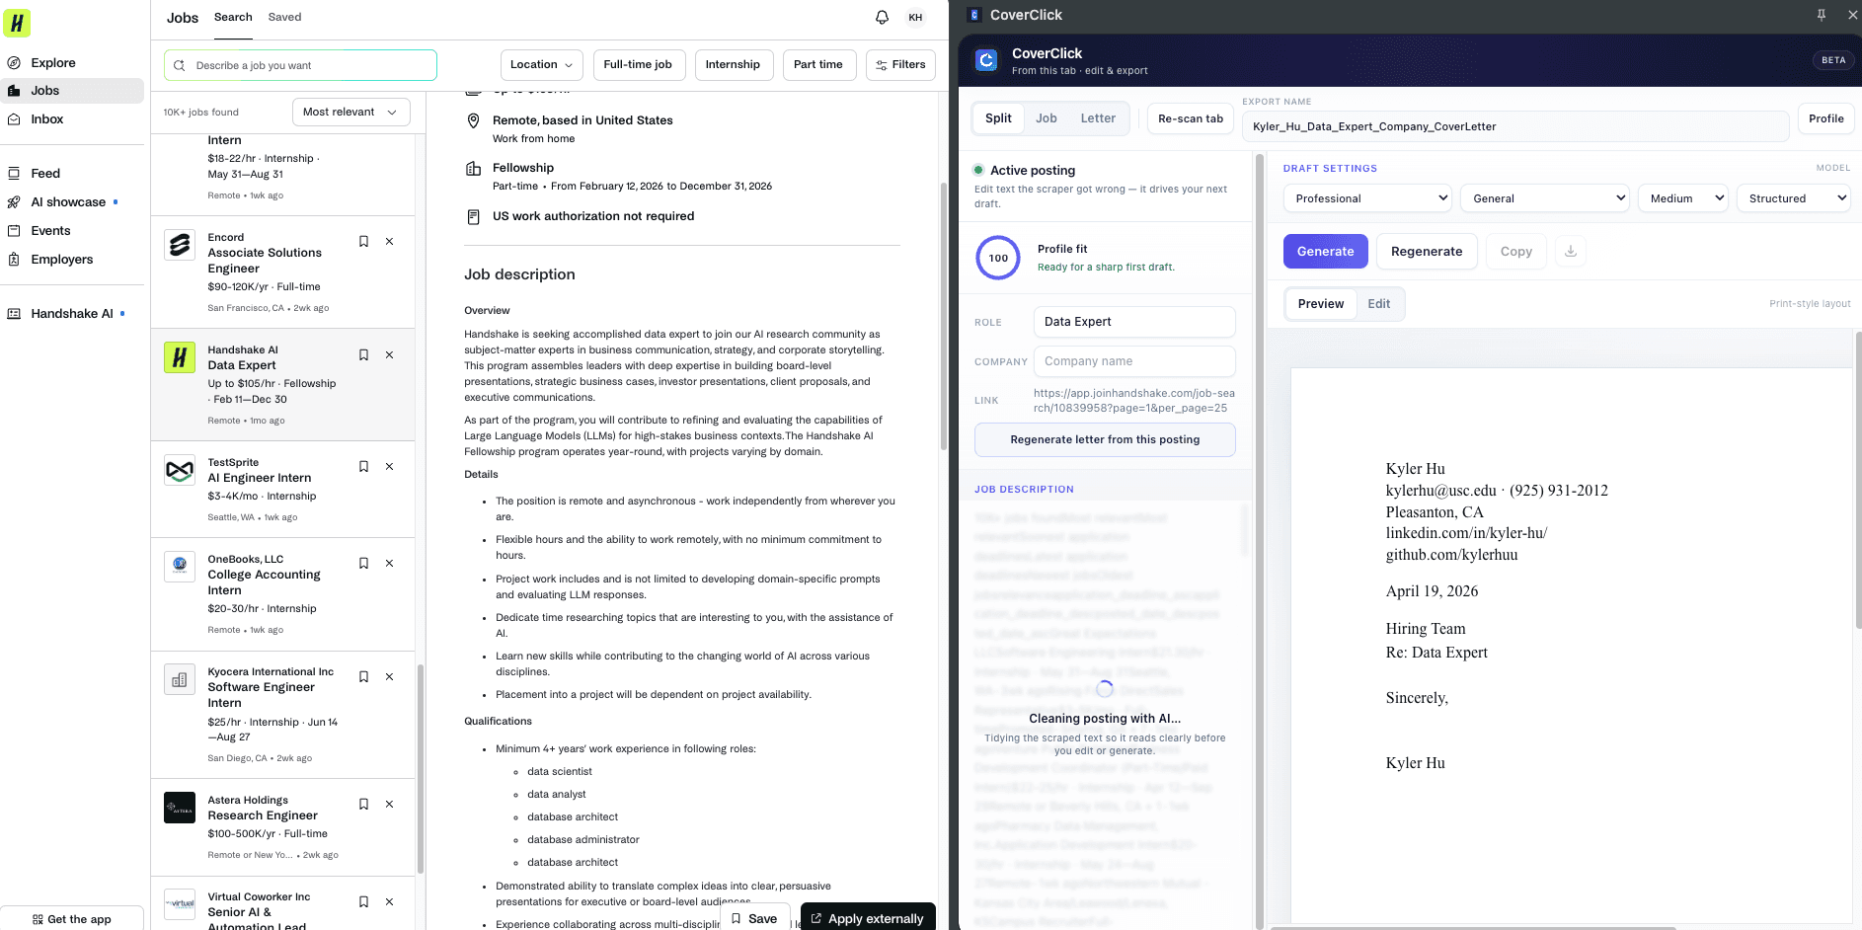Click the Handshake logo in sidebar

[x=17, y=23]
